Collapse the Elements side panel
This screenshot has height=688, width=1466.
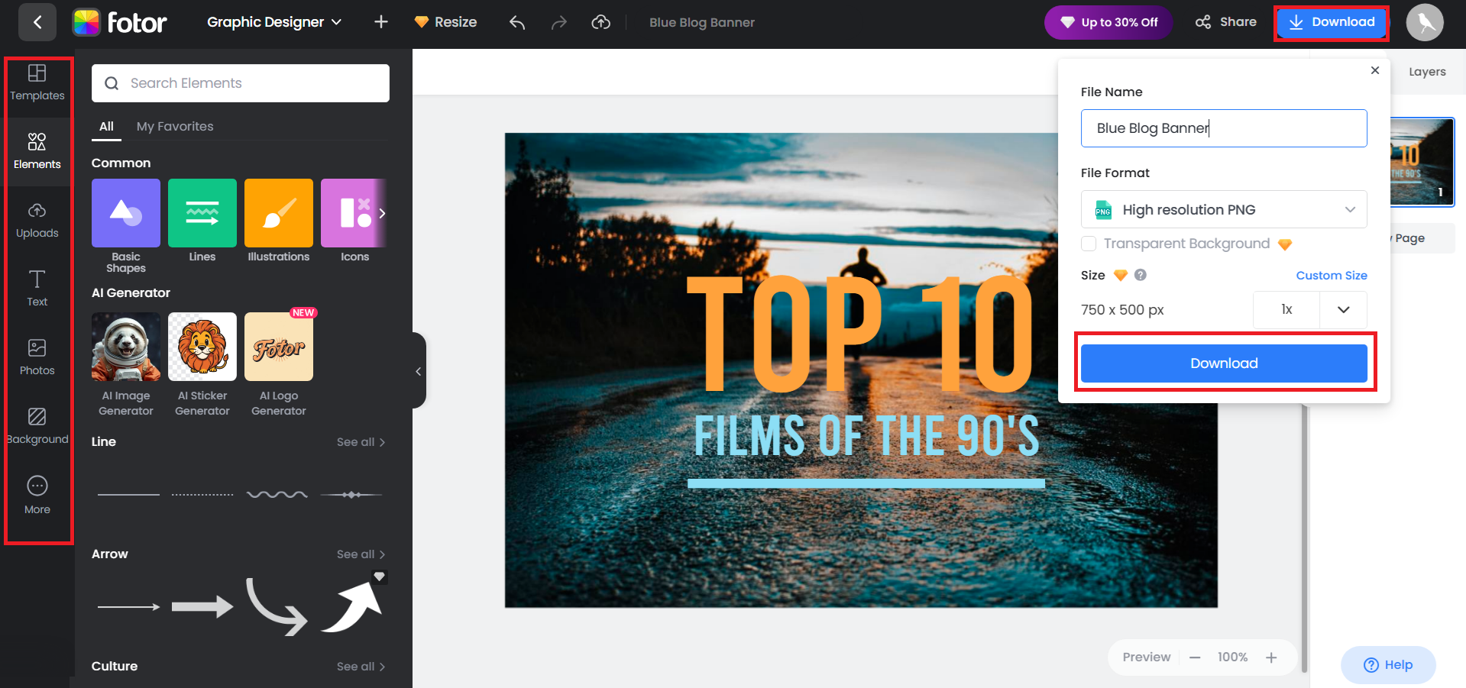419,371
